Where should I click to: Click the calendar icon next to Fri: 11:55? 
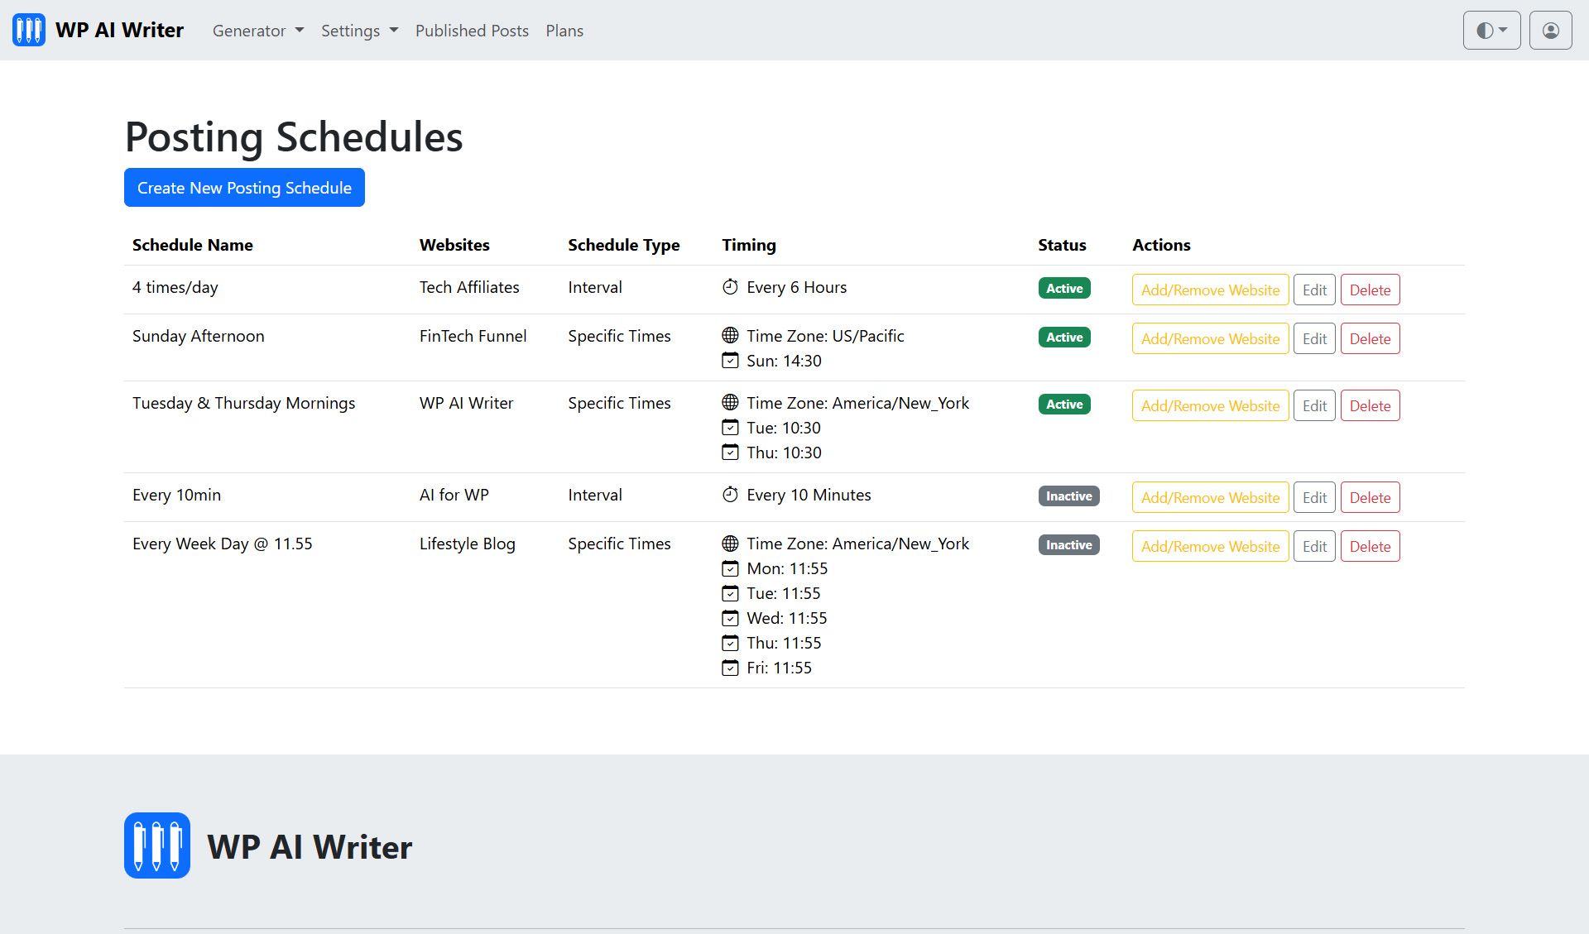pyautogui.click(x=730, y=668)
